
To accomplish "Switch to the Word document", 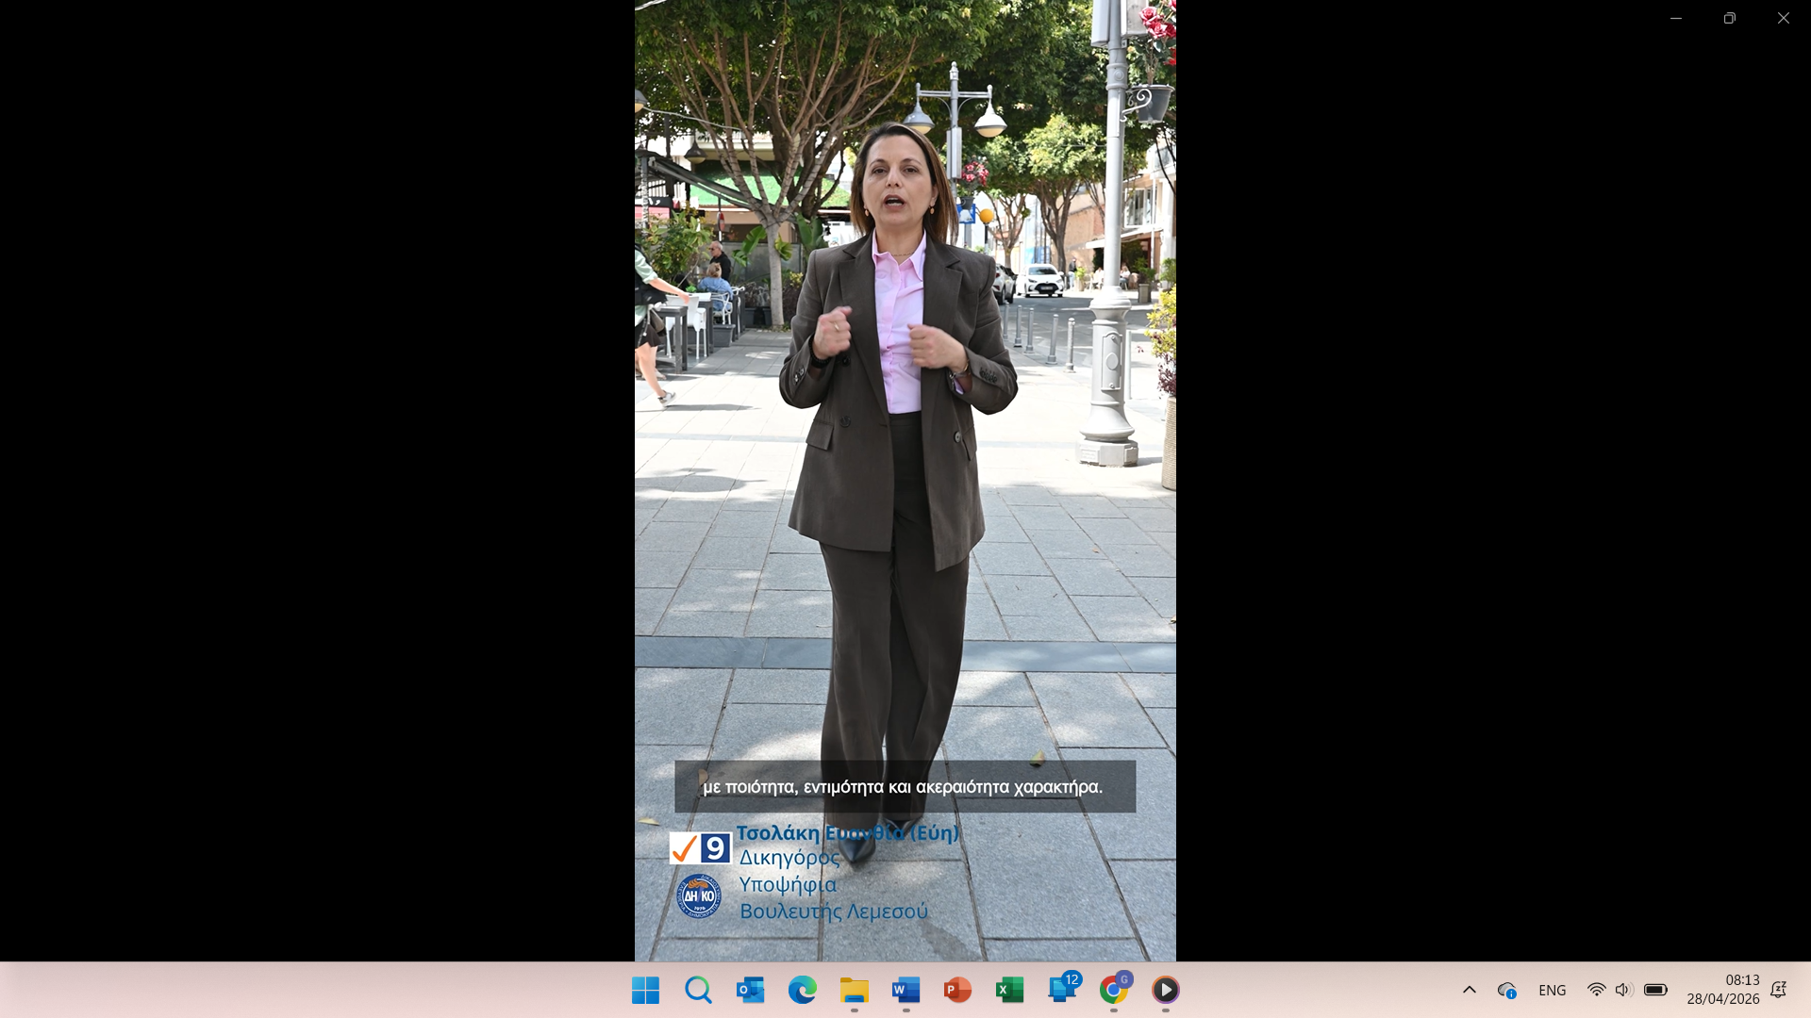I will [x=905, y=990].
